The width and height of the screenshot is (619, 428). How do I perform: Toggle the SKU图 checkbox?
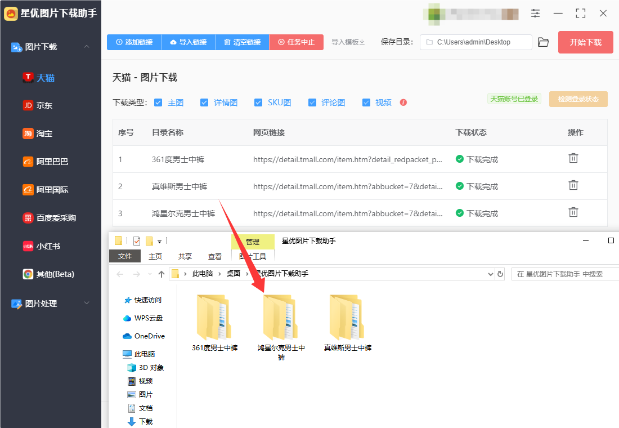point(258,102)
